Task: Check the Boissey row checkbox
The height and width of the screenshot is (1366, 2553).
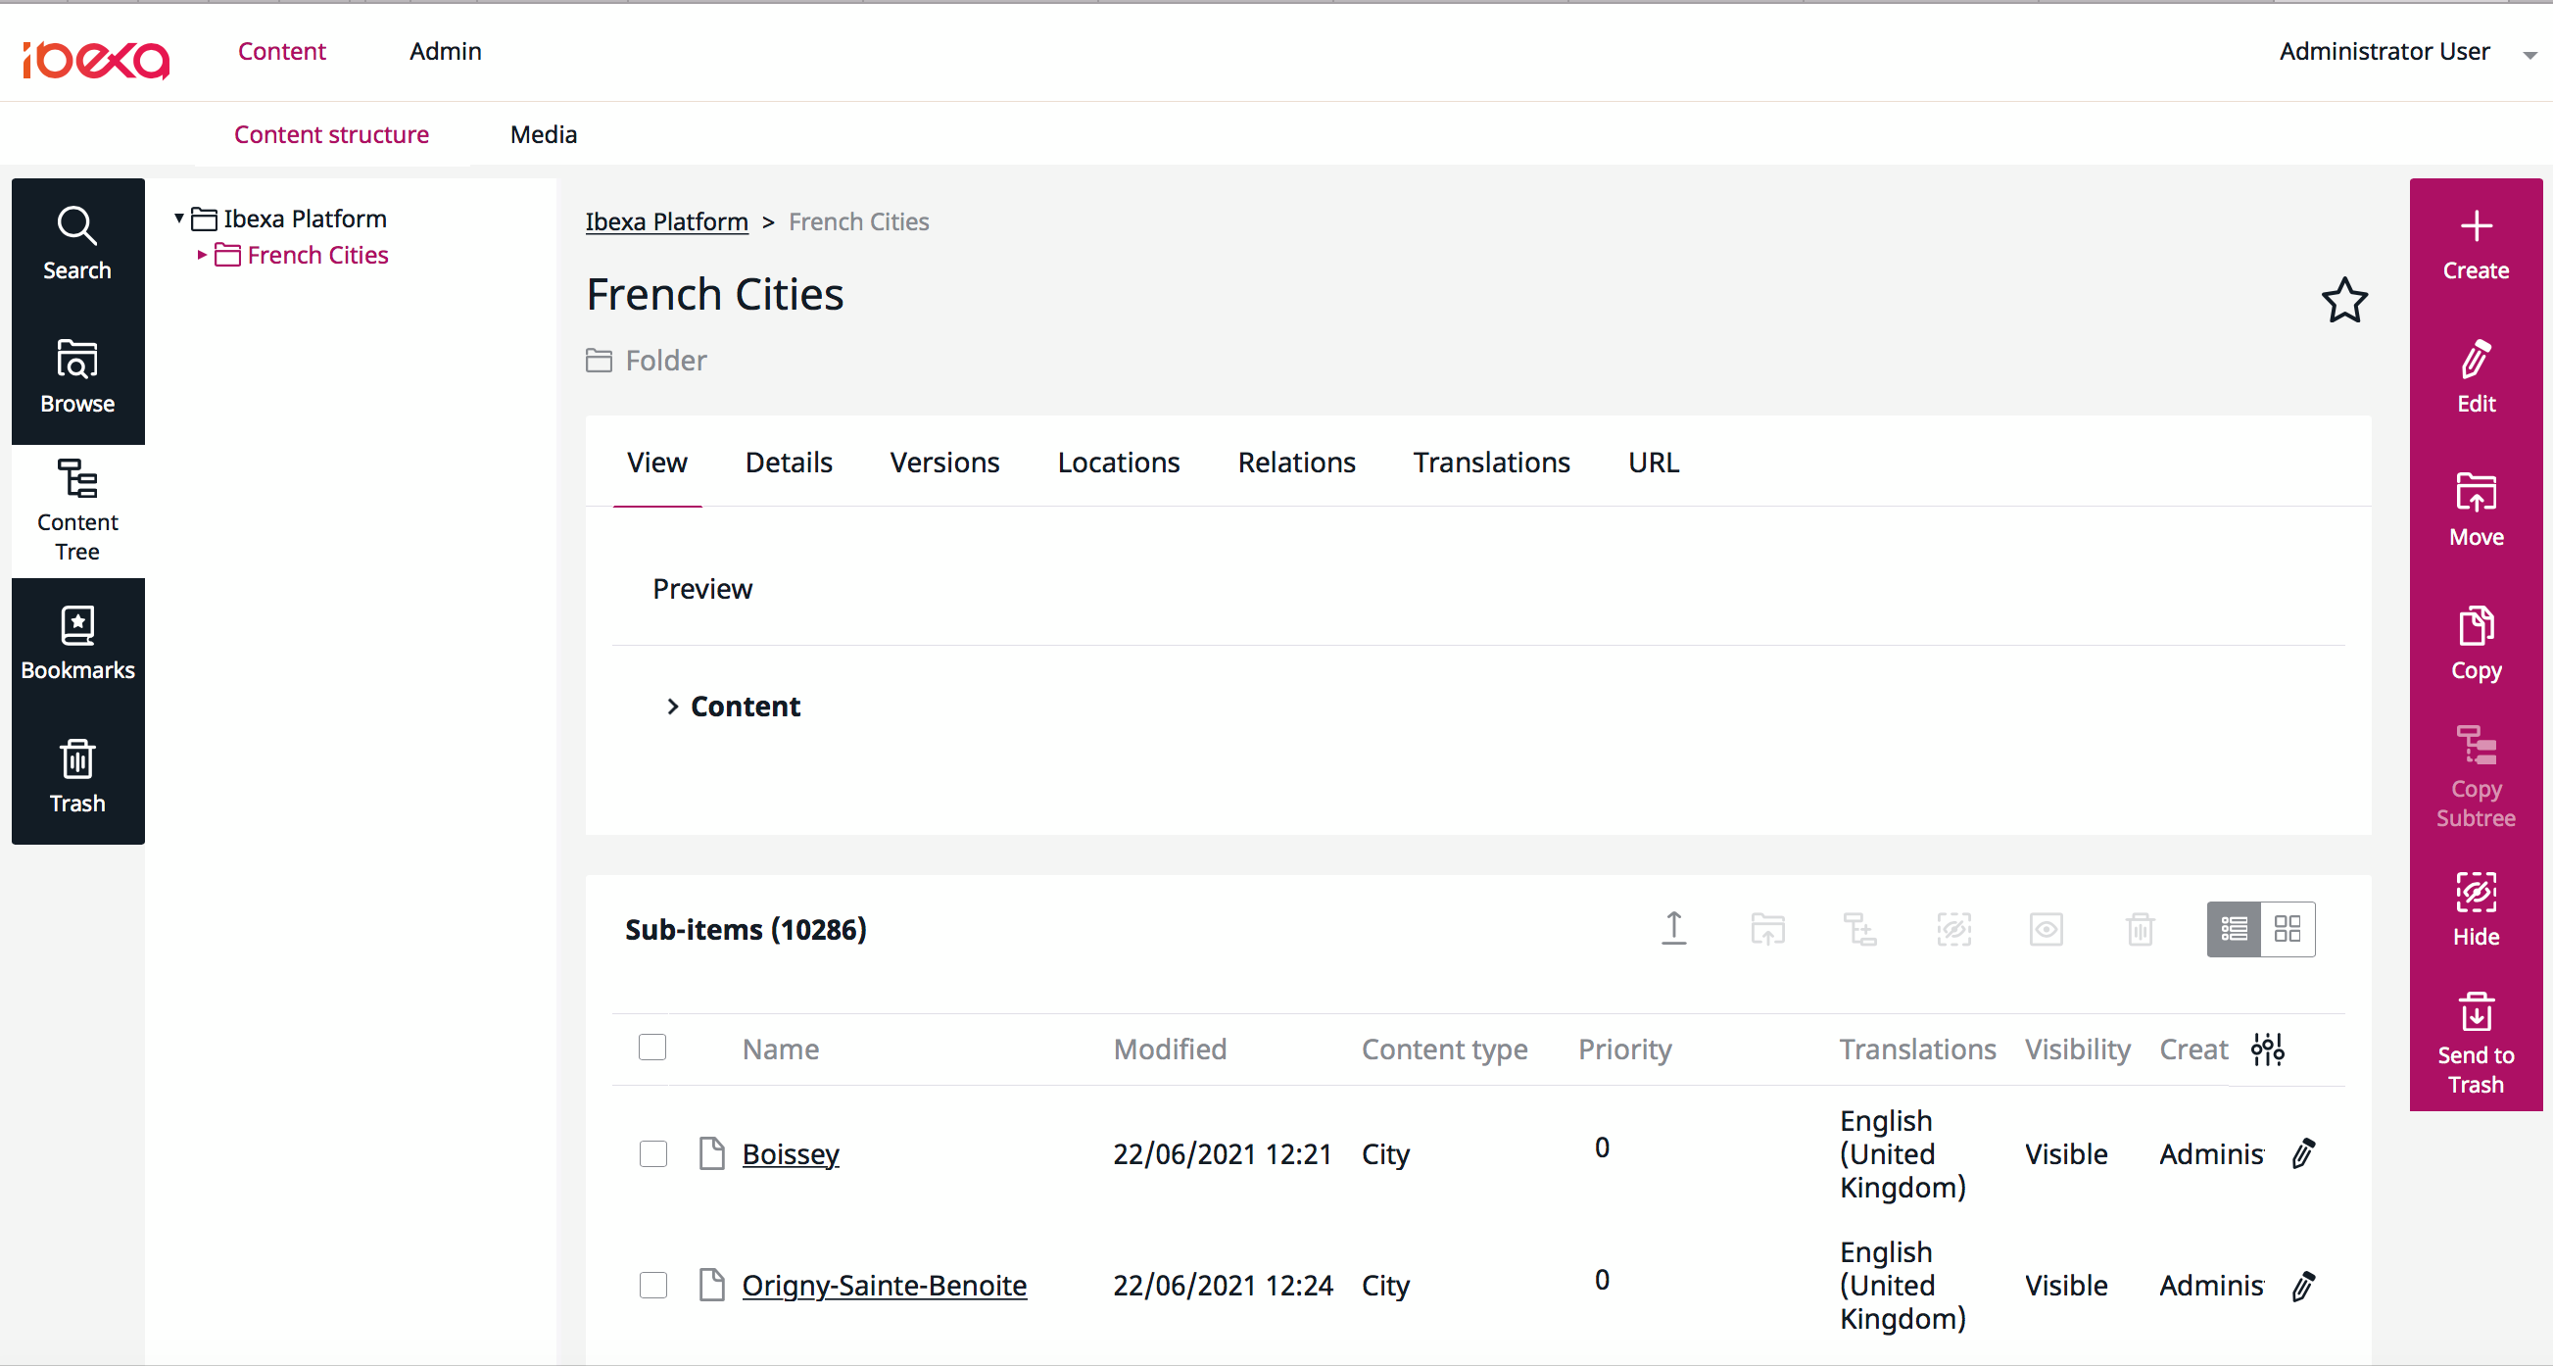Action: click(x=653, y=1153)
